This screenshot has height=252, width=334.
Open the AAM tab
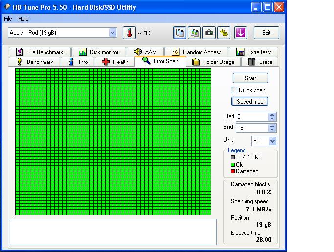click(x=145, y=52)
